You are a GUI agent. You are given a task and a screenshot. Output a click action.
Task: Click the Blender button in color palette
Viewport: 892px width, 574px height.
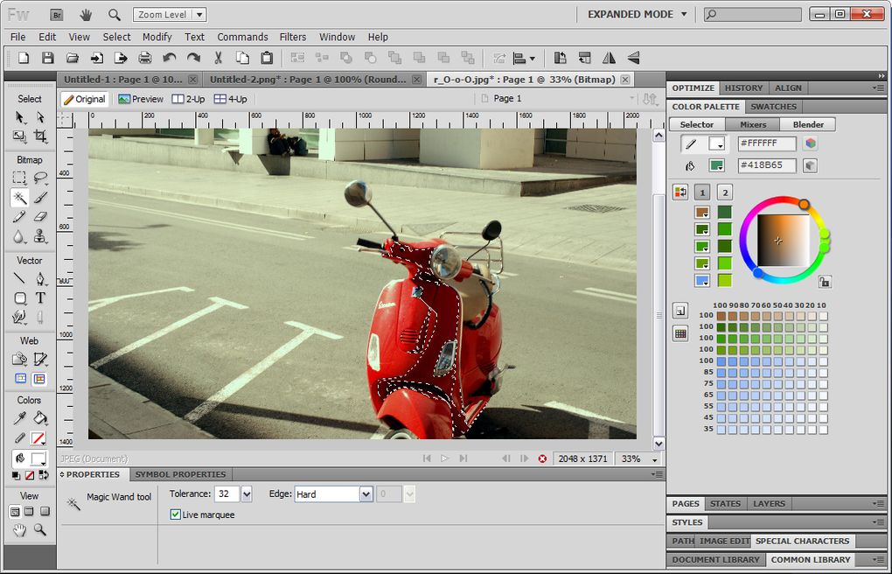click(x=807, y=124)
